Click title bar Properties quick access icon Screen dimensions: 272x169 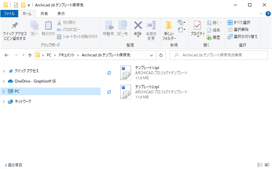click(16, 5)
